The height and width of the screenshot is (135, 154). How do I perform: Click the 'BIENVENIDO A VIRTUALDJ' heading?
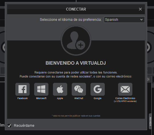[76, 63]
